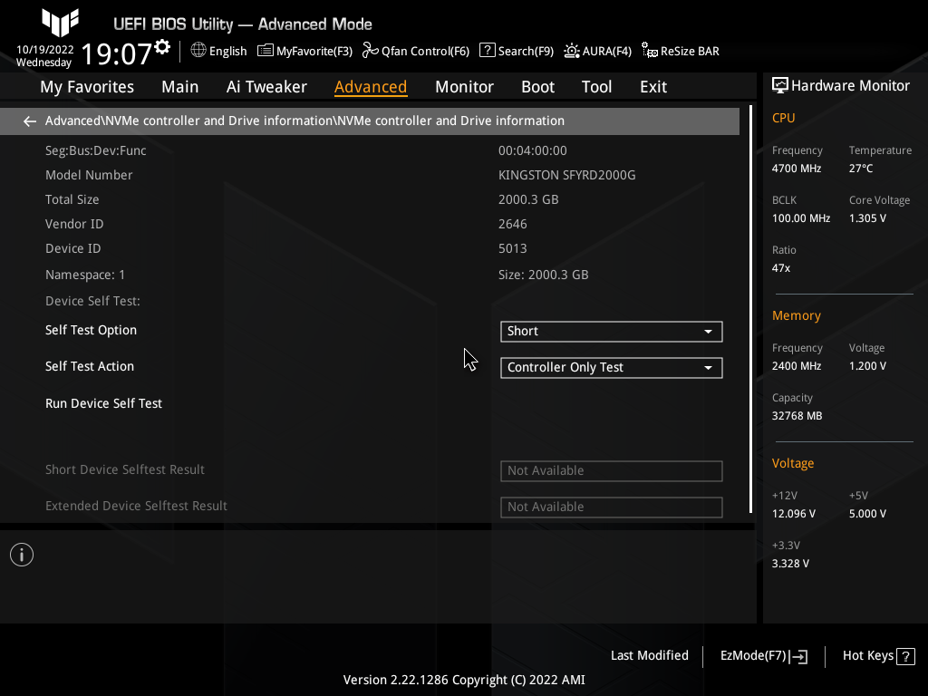Switch to the Boot tab
This screenshot has width=928, height=696.
(x=537, y=86)
